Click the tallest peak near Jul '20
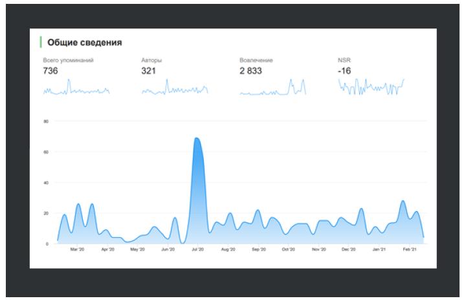The image size is (466, 303). point(197,140)
